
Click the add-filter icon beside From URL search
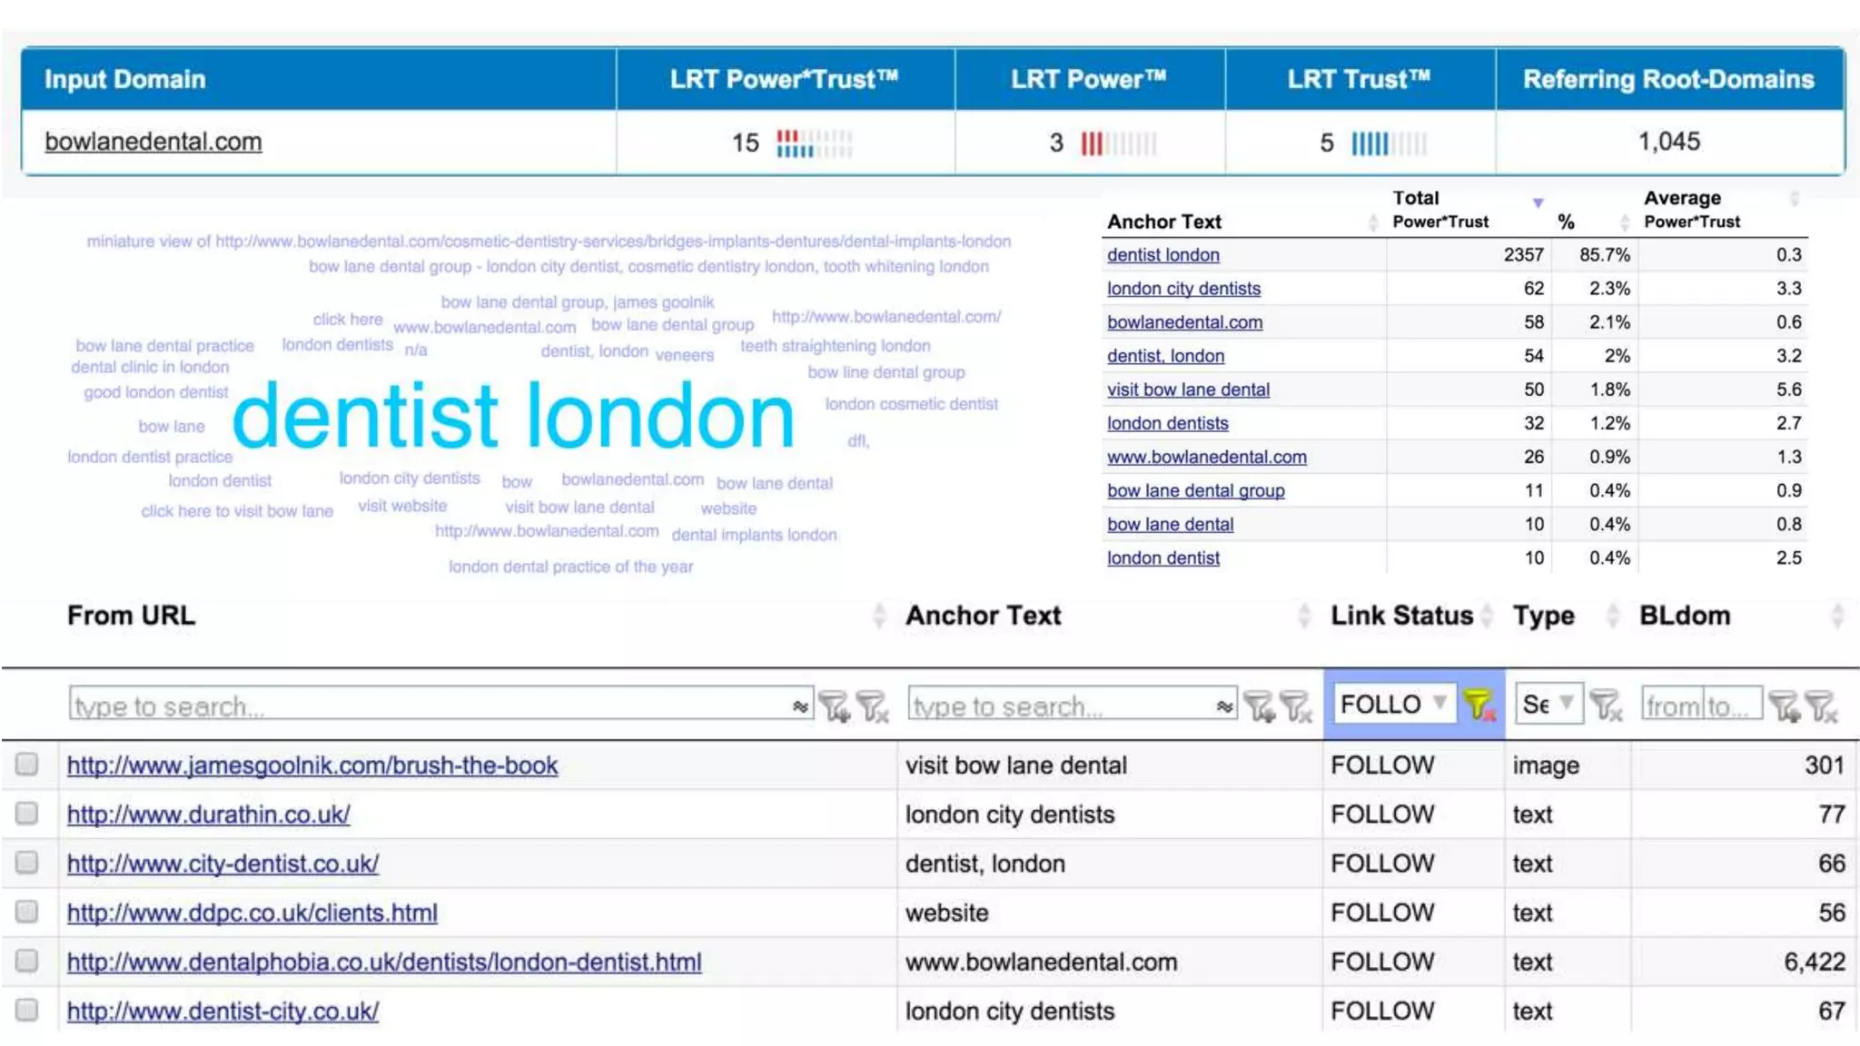833,706
